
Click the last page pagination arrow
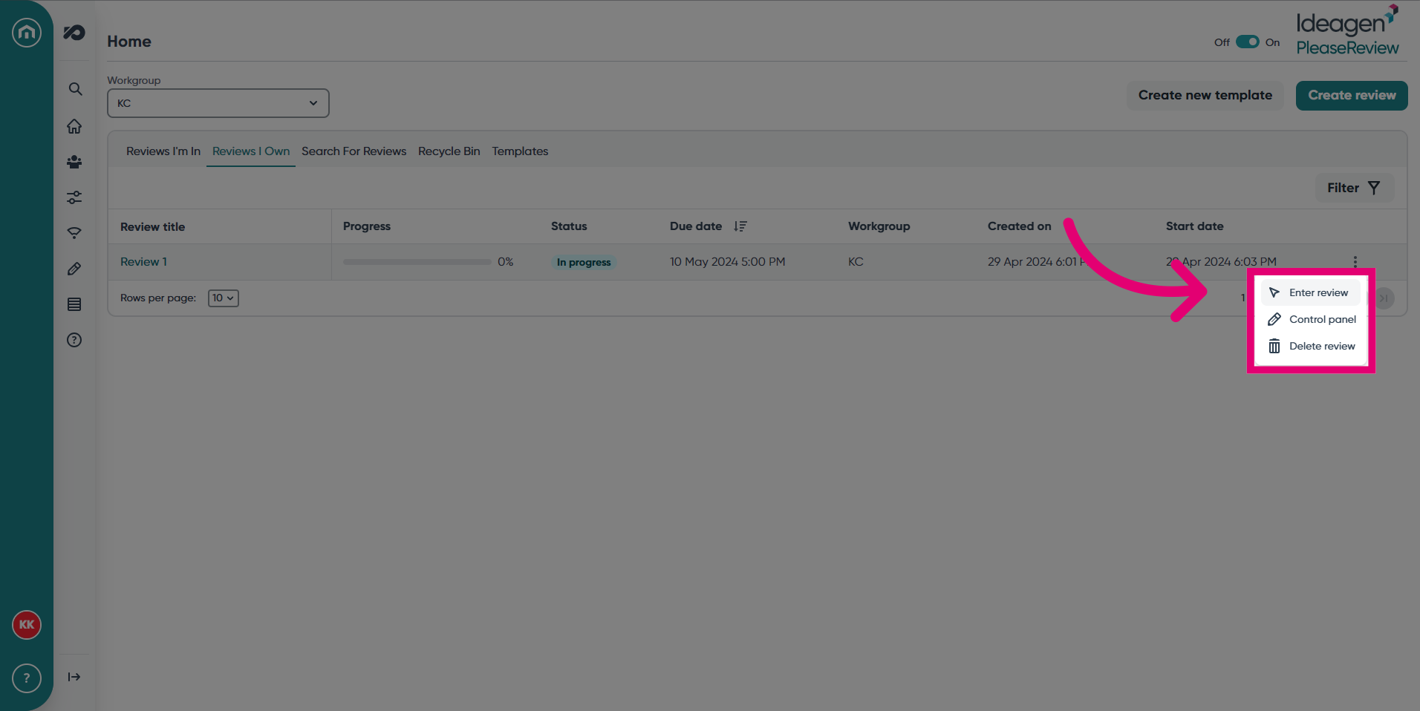click(x=1384, y=298)
